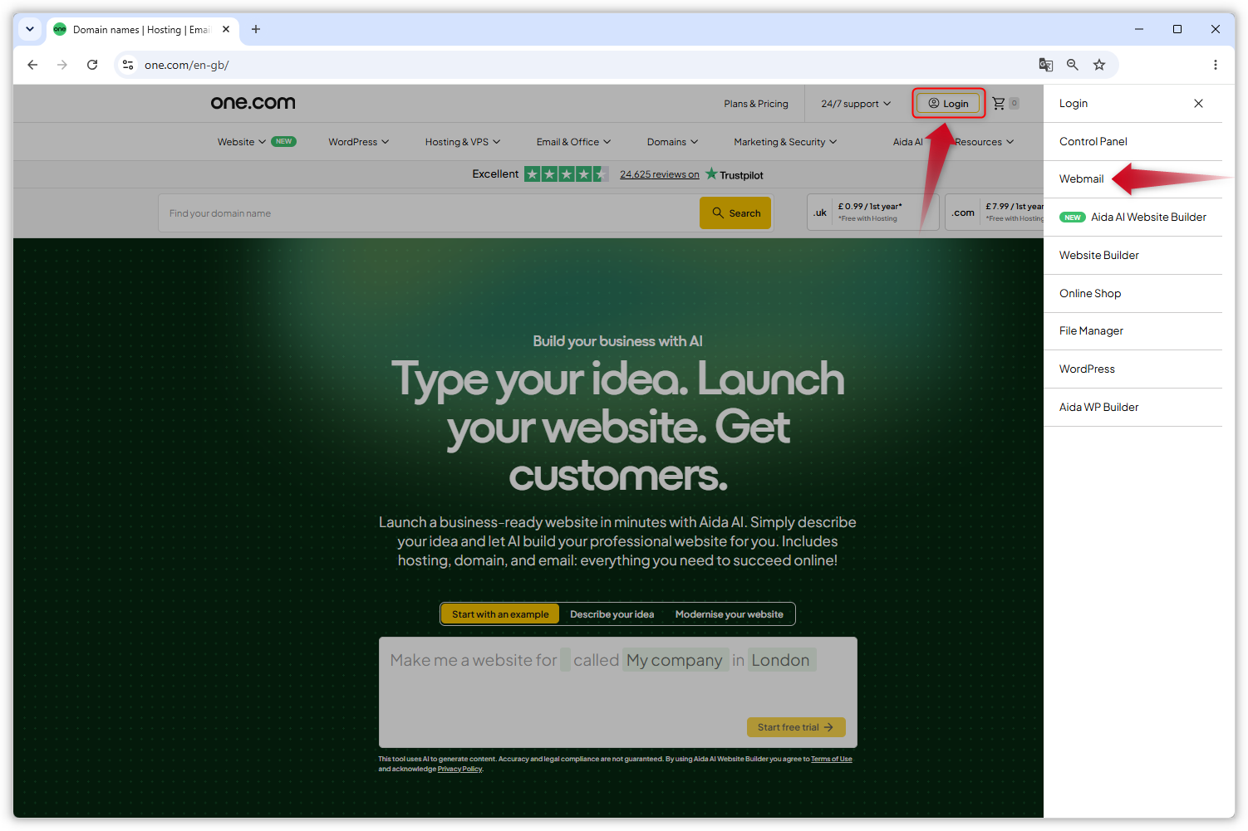Open site information icon in address bar
This screenshot has height=831, width=1248.
(x=128, y=65)
